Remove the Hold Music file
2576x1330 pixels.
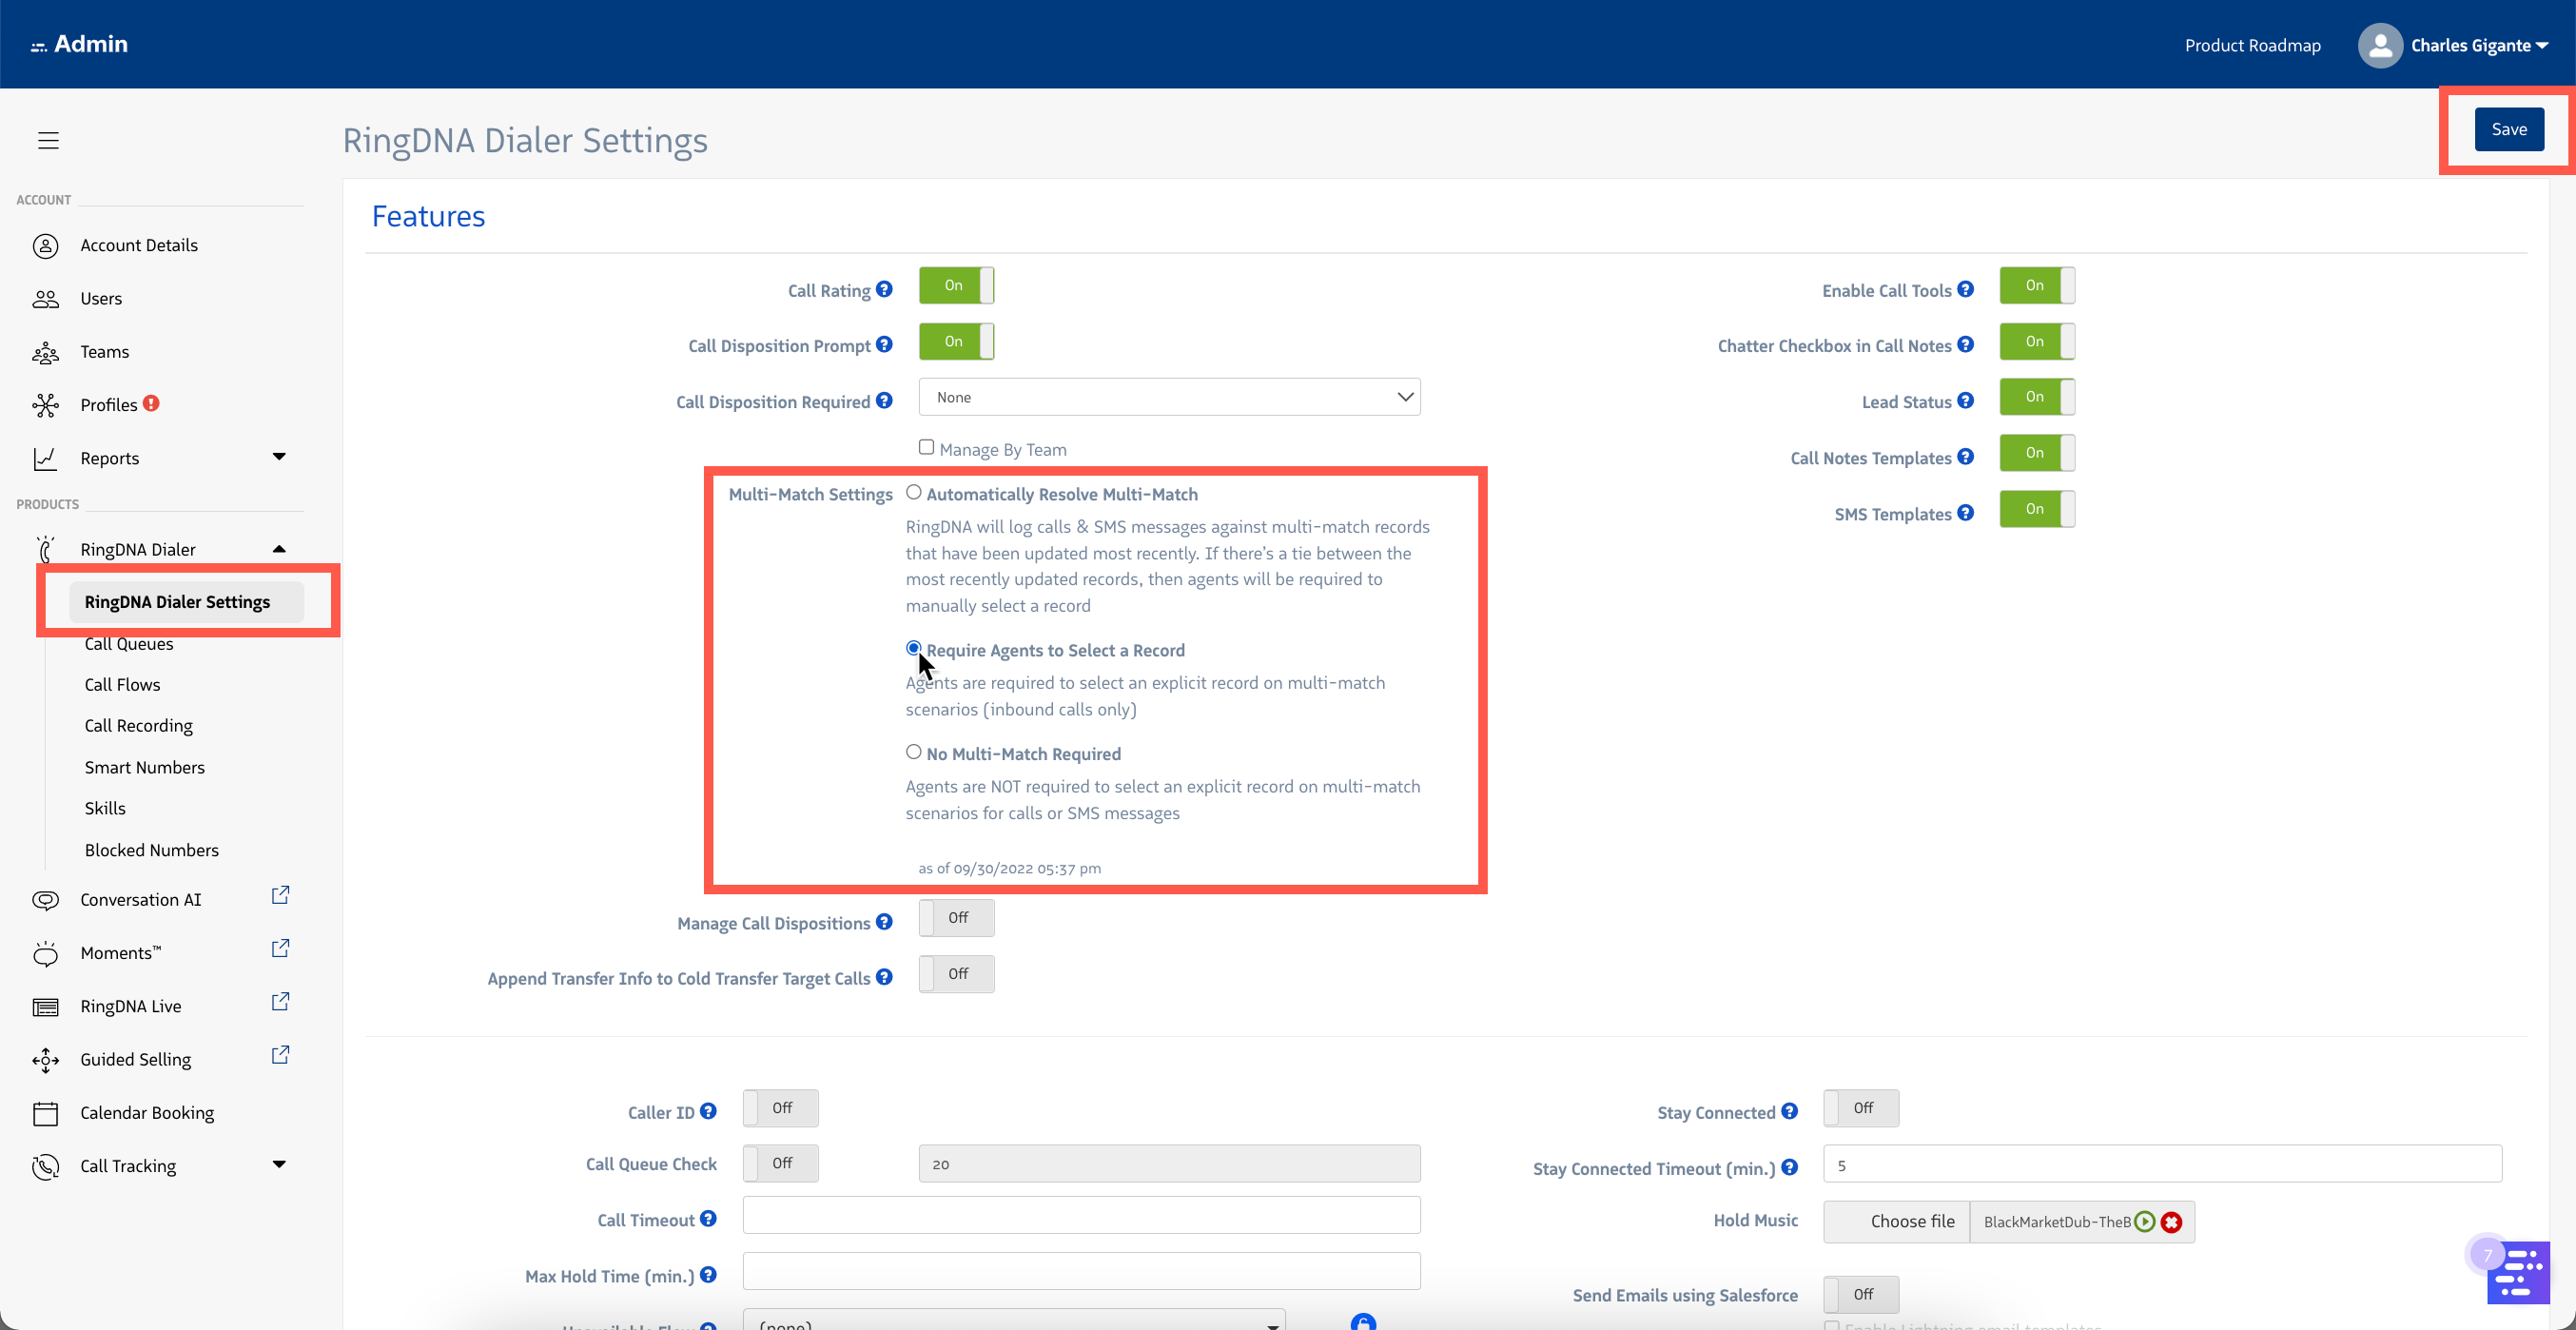[2171, 1221]
